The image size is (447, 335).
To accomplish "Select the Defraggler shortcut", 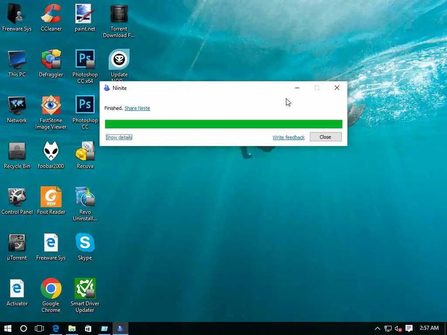I will coord(51,63).
